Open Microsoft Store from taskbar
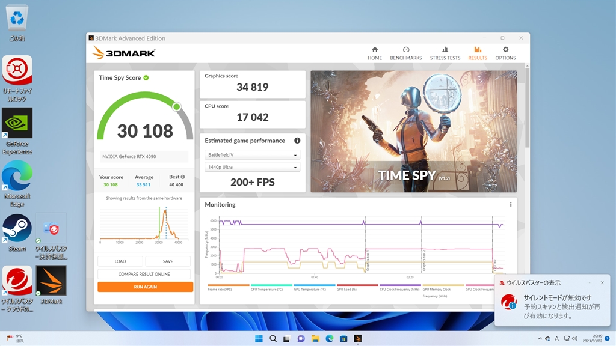616x346 pixels. coord(343,339)
